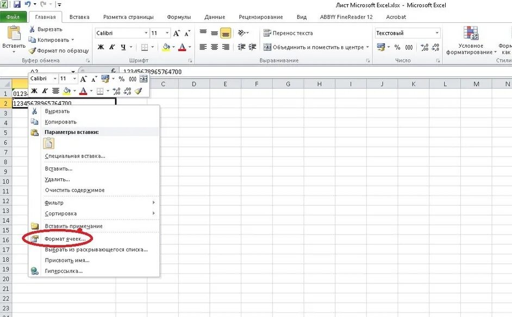Align text to top in ribbon
Image resolution: width=512 pixels, height=317 pixels.
pyautogui.click(x=203, y=33)
